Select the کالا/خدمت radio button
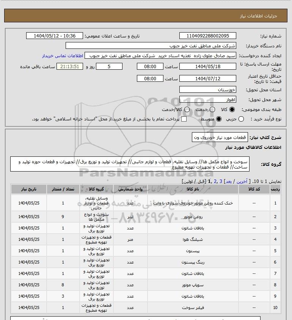The image size is (292, 320). pos(187,109)
